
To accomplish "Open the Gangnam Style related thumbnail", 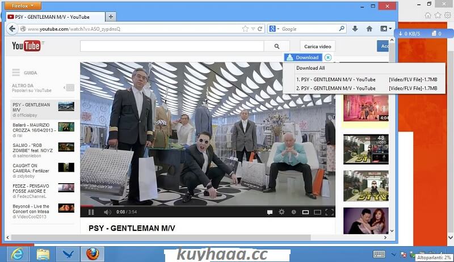I will coord(366,186).
